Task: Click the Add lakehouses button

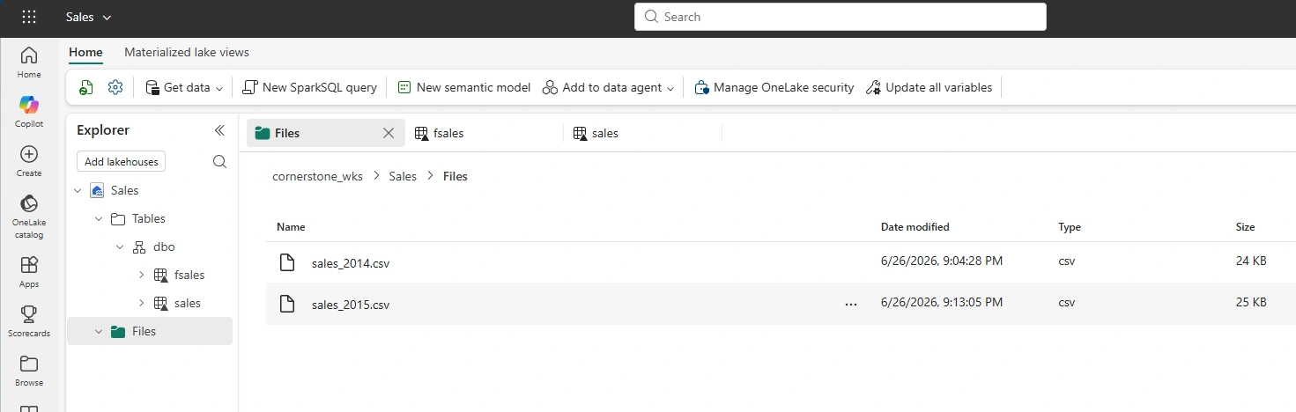Action: (122, 162)
